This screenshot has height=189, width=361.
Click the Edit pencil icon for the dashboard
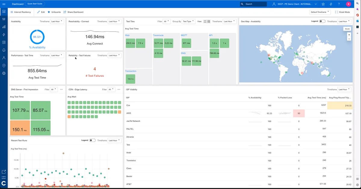[39, 12]
